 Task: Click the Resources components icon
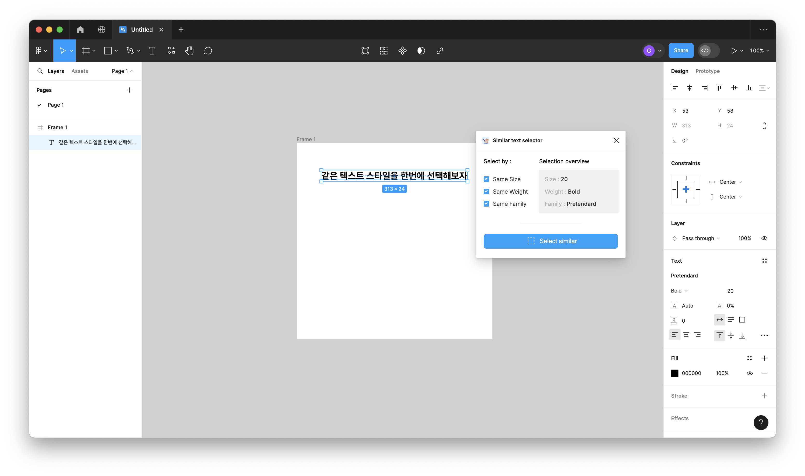(171, 51)
